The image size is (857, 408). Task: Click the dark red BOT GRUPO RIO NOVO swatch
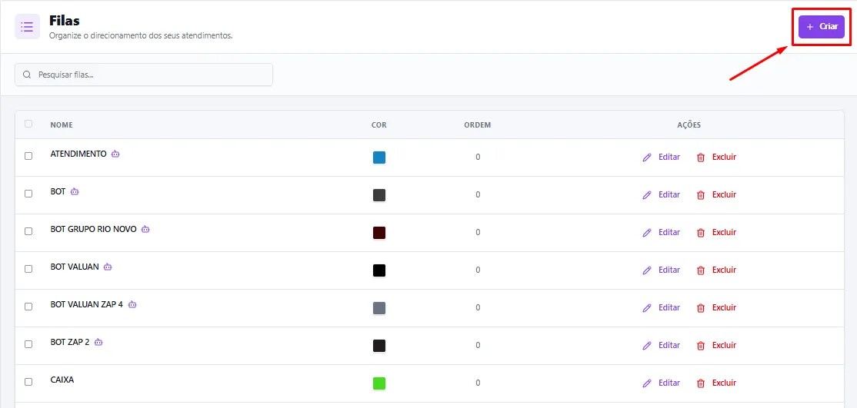pos(379,233)
